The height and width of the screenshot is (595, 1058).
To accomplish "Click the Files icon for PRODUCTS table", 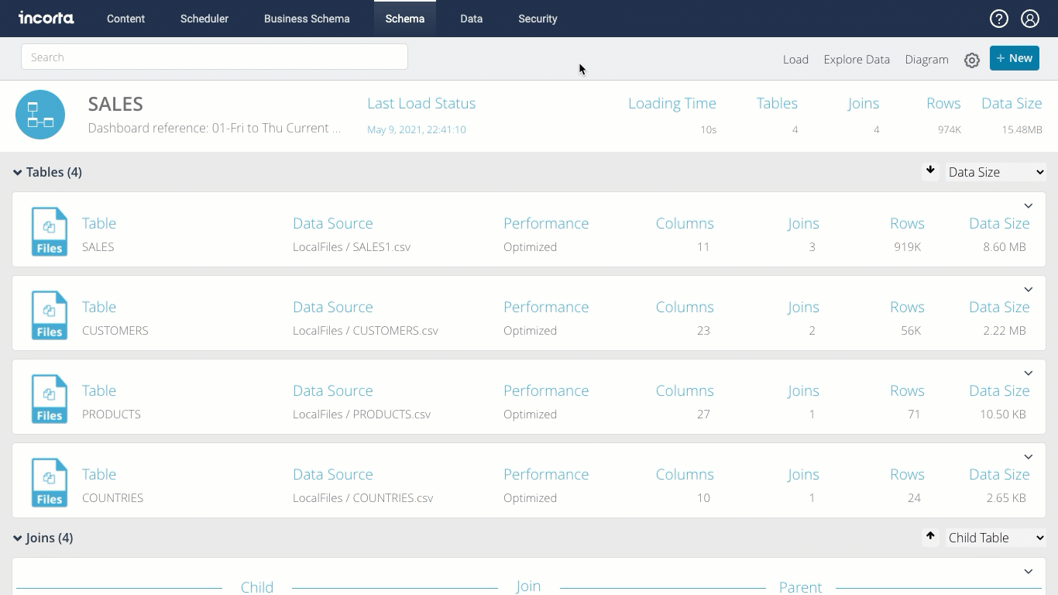I will (49, 398).
